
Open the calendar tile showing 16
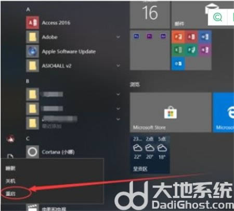coord(150,15)
